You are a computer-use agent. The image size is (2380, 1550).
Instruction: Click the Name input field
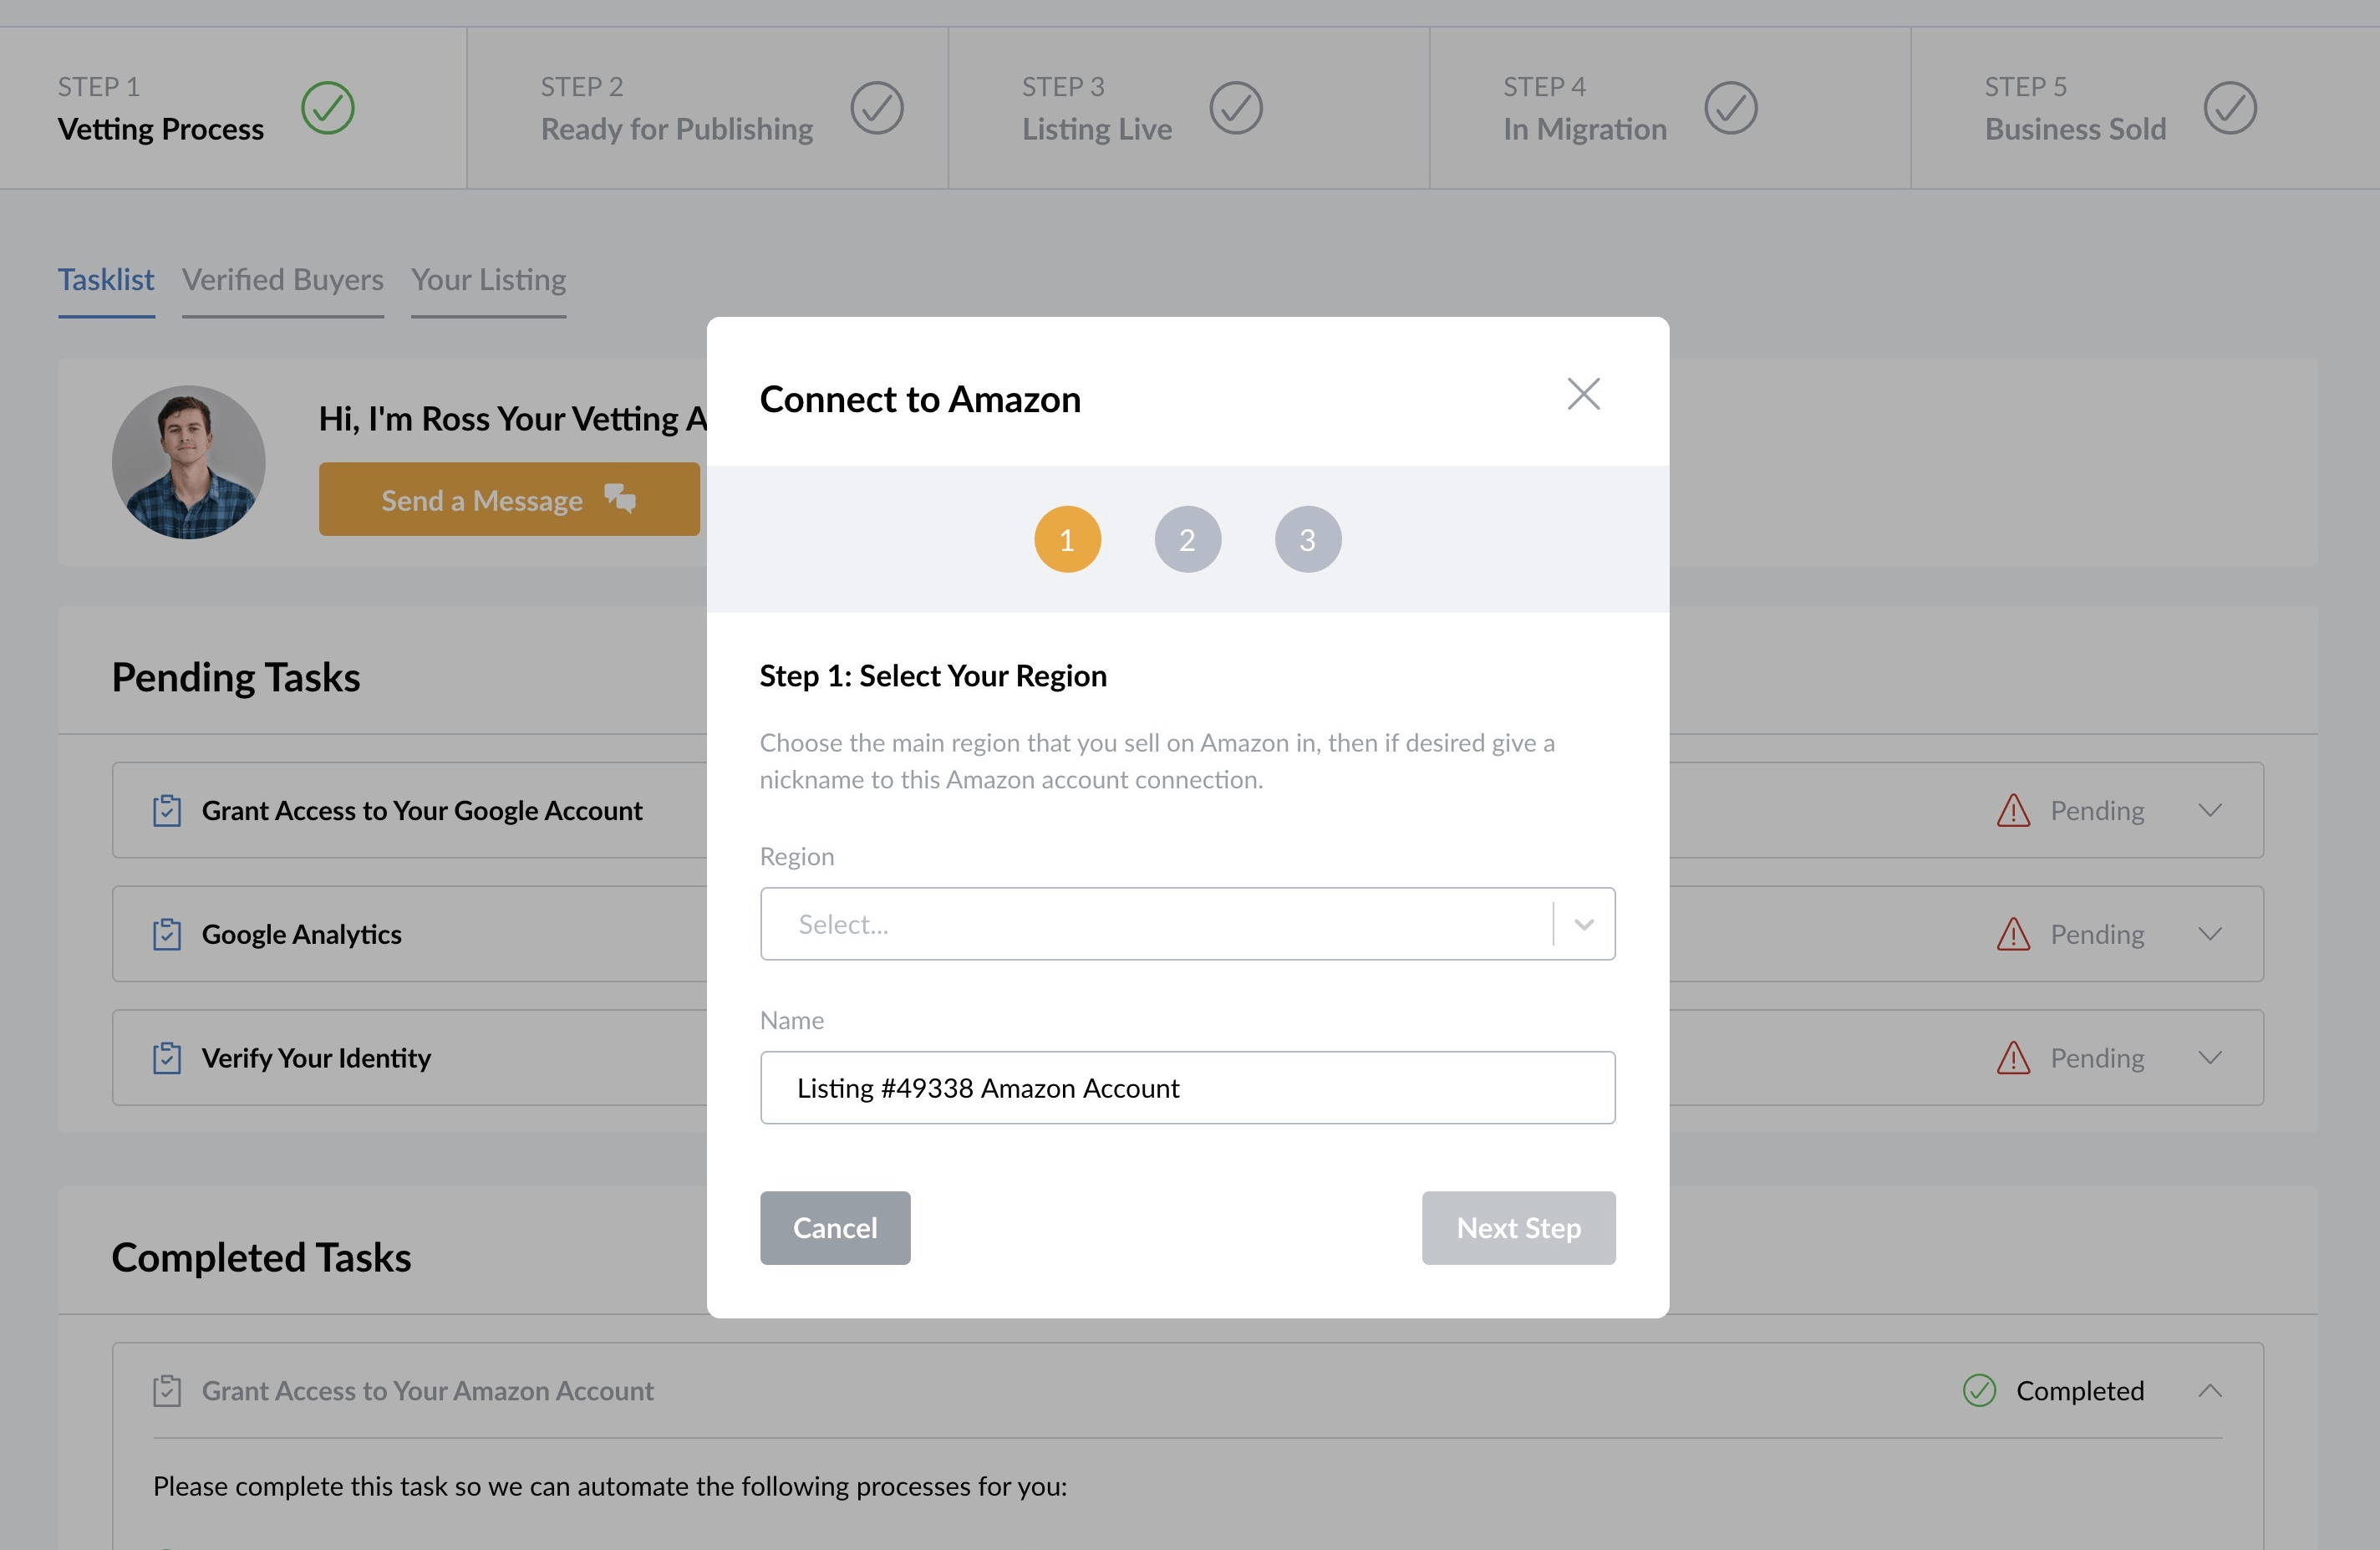[x=1187, y=1088]
